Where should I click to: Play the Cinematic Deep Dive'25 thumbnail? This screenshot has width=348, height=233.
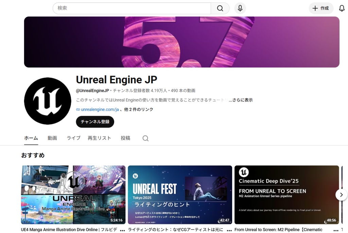[287, 195]
